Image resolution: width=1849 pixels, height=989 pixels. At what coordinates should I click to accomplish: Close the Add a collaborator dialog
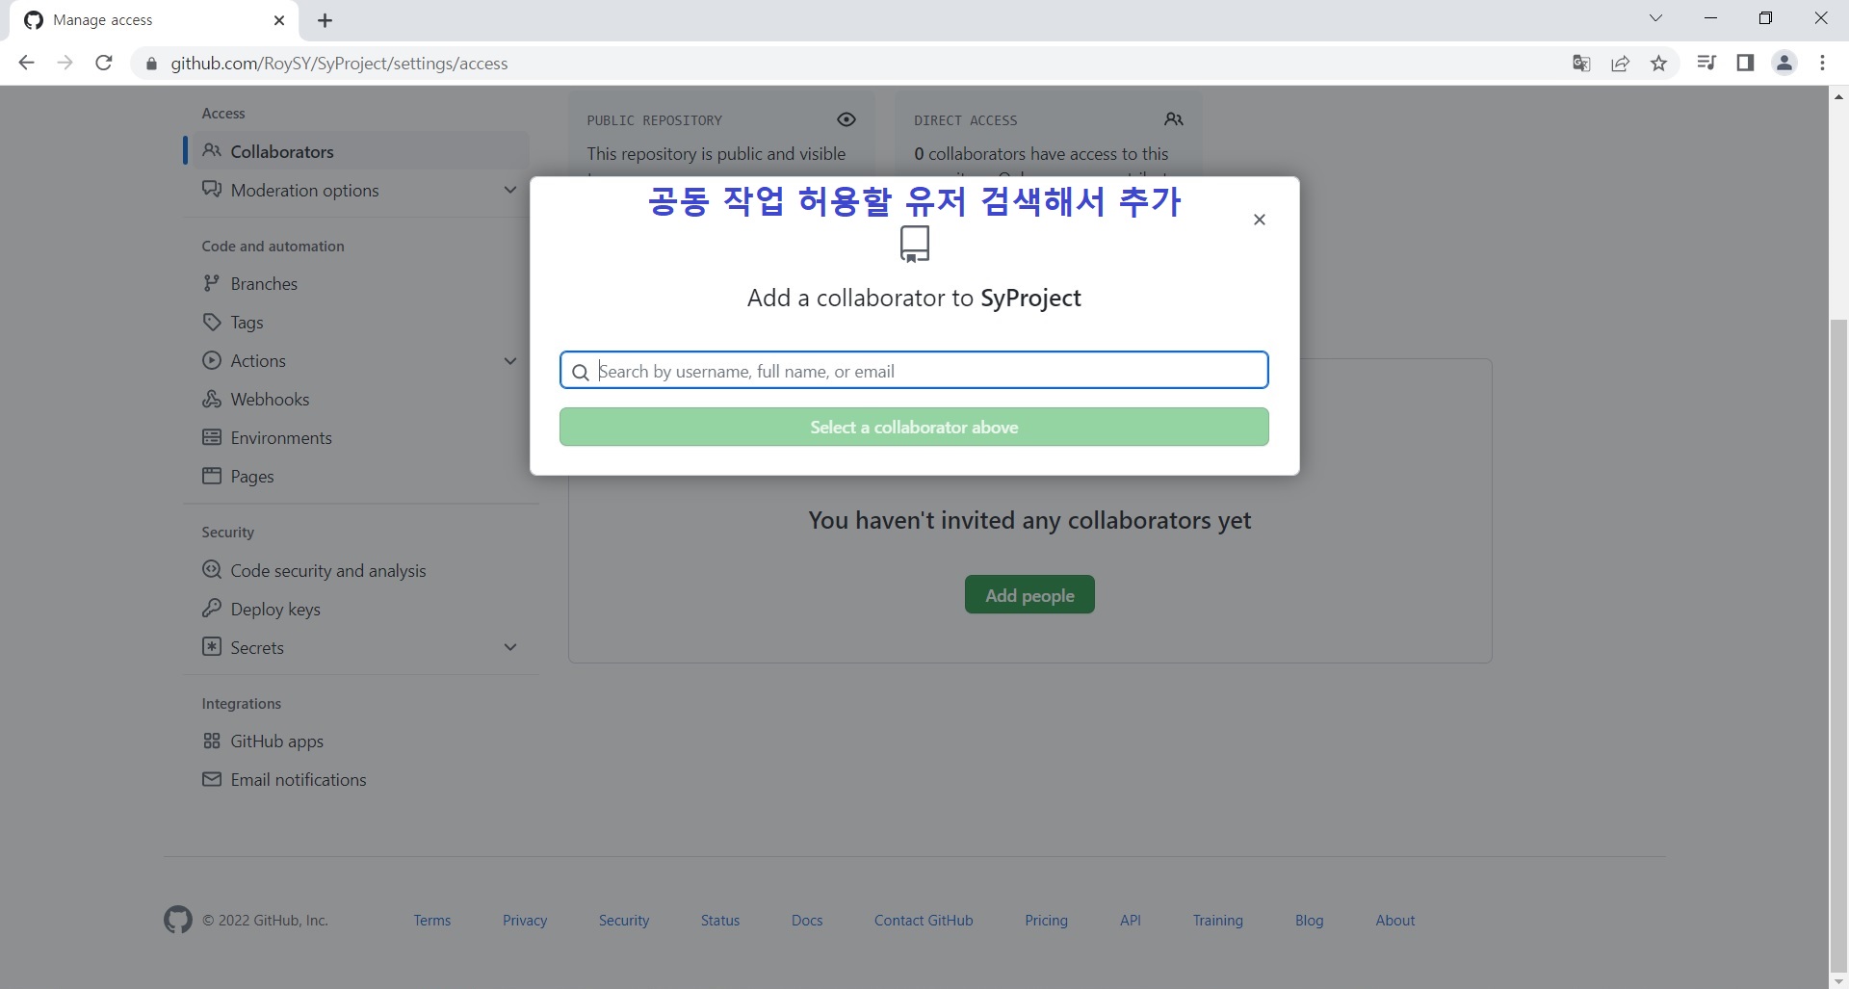(x=1259, y=220)
